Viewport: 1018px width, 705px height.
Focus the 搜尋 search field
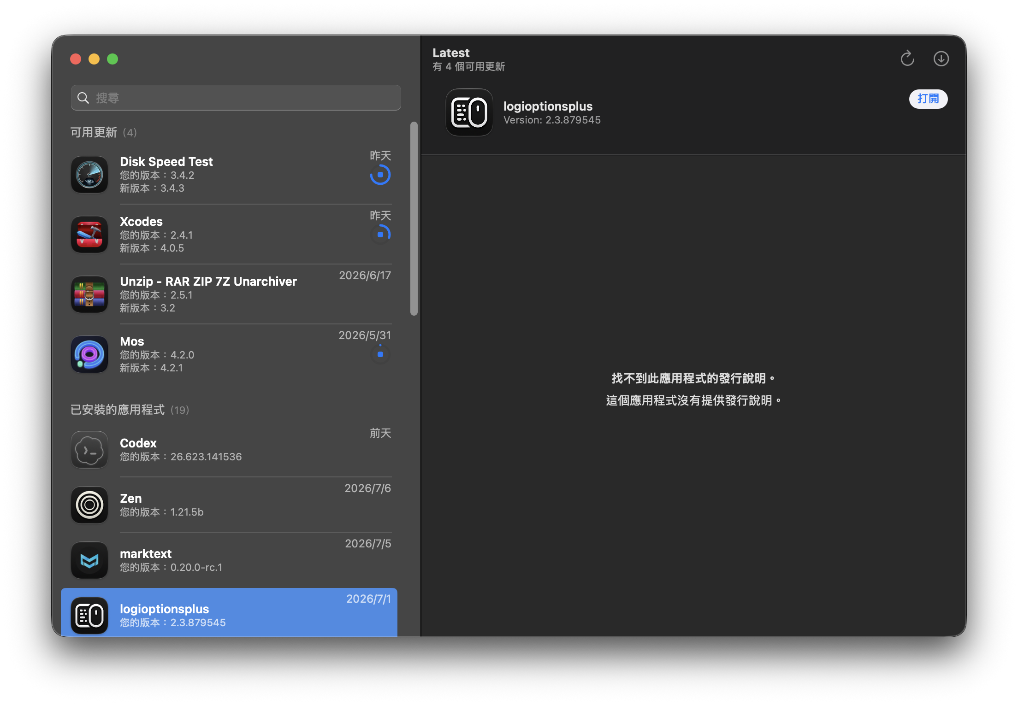pyautogui.click(x=236, y=98)
